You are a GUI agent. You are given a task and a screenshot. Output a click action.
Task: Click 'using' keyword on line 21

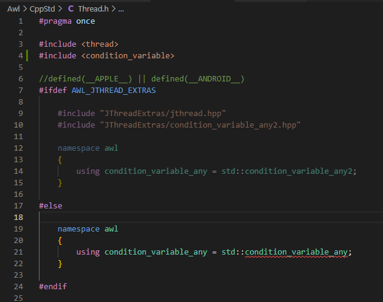tap(88, 252)
